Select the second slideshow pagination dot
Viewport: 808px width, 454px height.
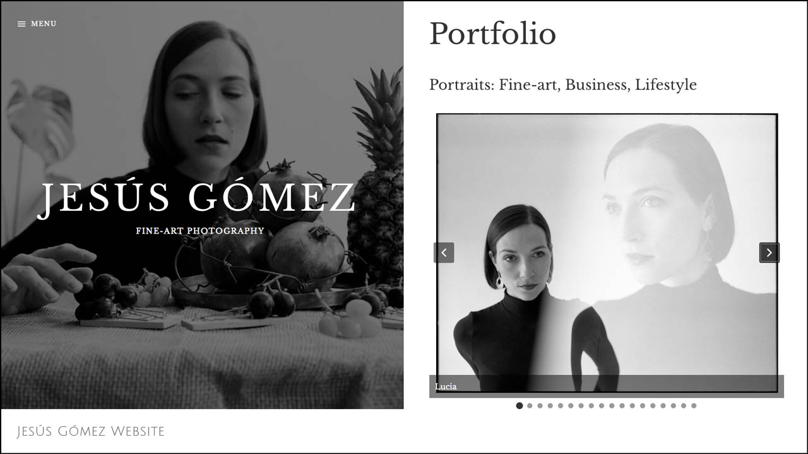[530, 405]
